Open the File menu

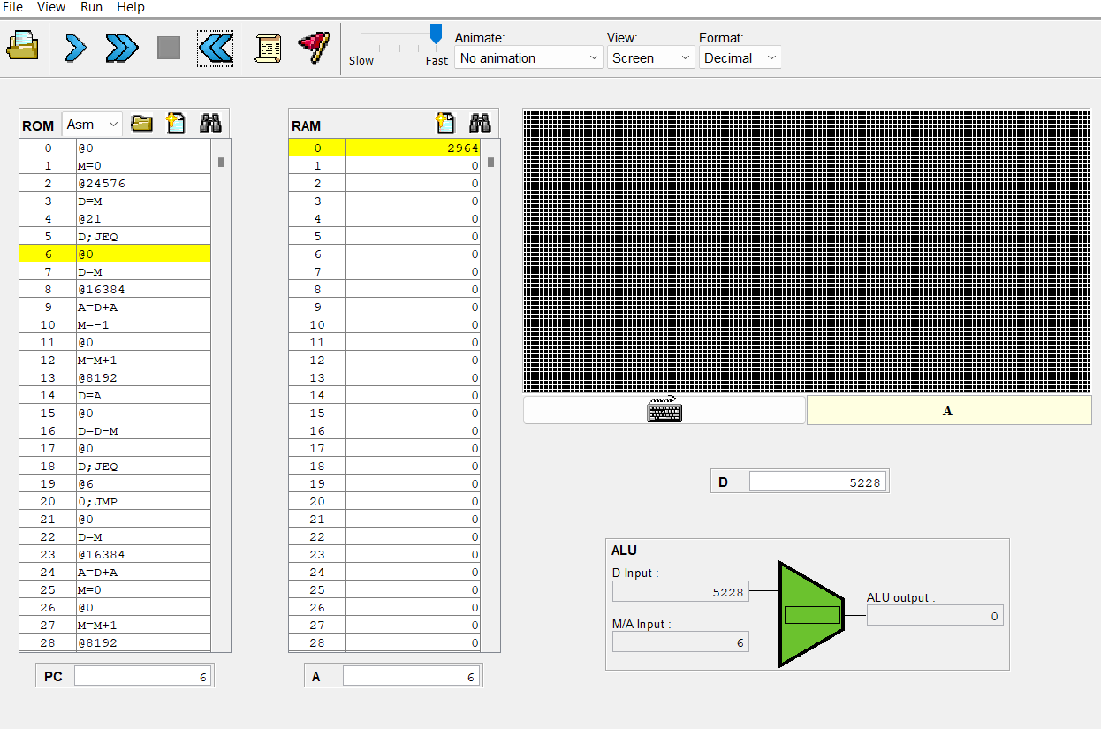click(13, 7)
